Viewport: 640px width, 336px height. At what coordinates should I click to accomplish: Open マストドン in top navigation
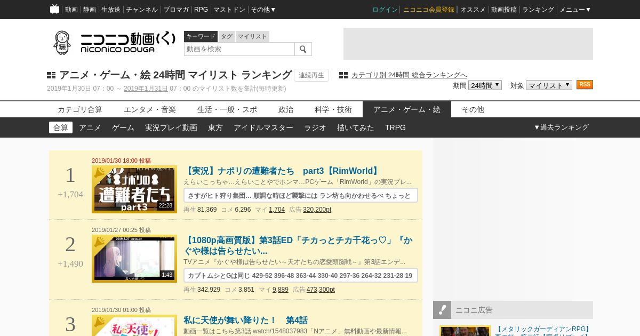229,10
